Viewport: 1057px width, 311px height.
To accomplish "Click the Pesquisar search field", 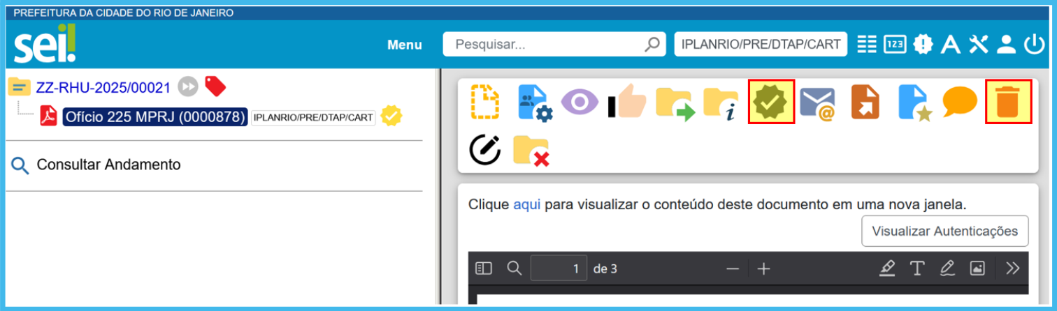I will pyautogui.click(x=545, y=45).
